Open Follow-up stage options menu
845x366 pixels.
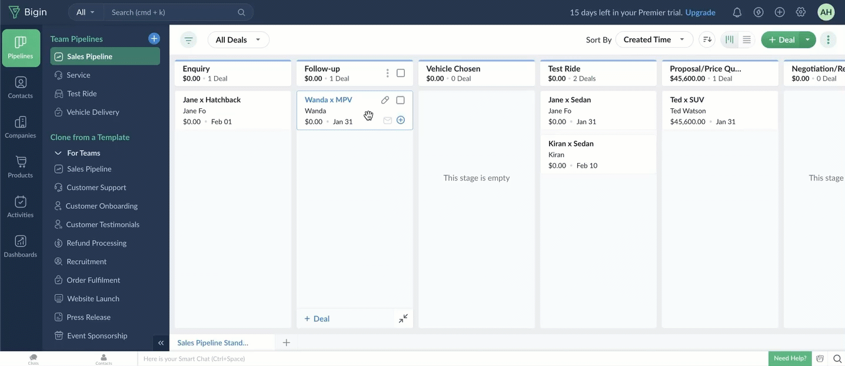click(x=387, y=73)
